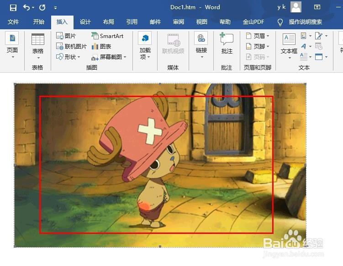Open Customize Quick Access Toolbar dropdown
Screen dimensions: 343x266
click(x=55, y=8)
